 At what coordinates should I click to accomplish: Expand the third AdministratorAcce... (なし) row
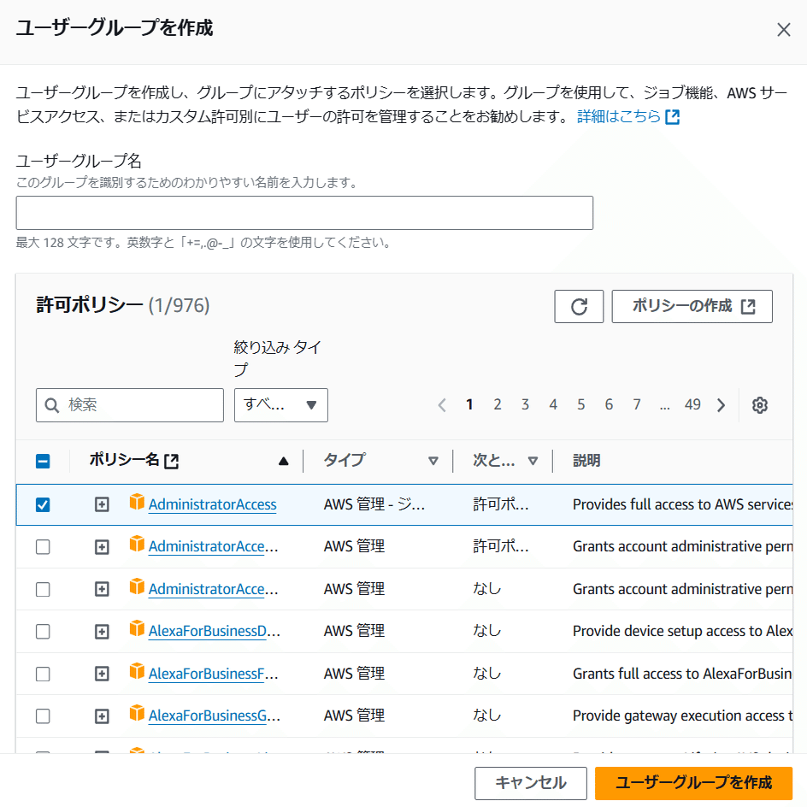[102, 589]
